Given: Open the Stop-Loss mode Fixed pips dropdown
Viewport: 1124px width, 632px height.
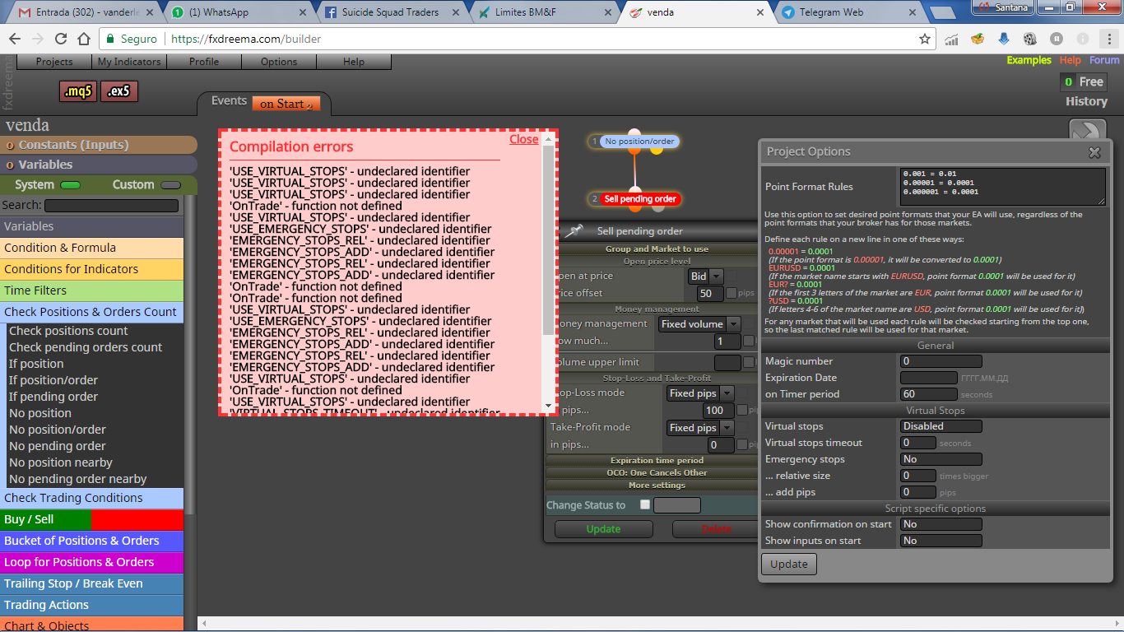Looking at the screenshot, I should click(x=699, y=393).
